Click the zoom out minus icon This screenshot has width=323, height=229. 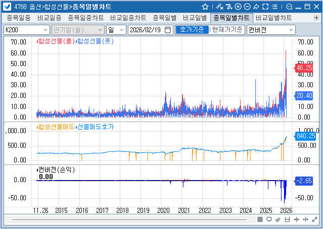[x=247, y=7]
